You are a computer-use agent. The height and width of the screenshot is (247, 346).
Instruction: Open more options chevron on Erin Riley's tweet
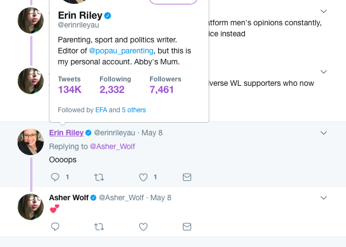point(323,133)
